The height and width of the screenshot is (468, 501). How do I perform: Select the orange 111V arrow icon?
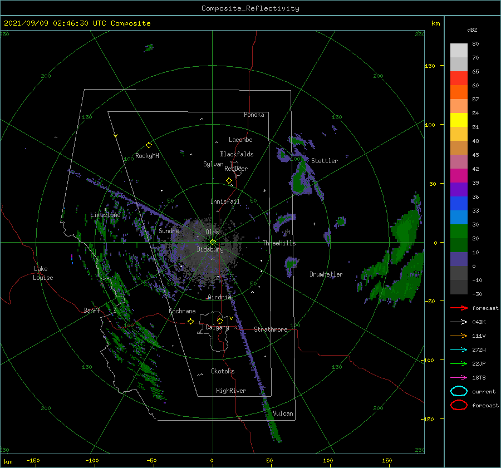tap(459, 336)
